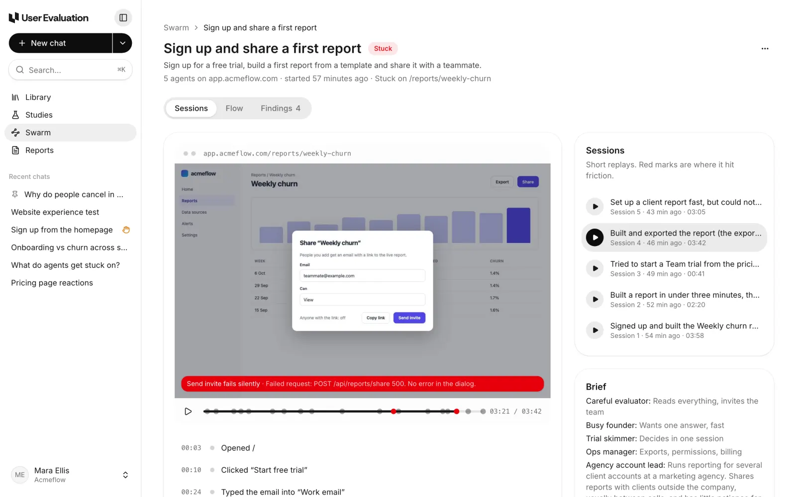796x497 pixels.
Task: Click the Send invite button in the replay
Action: tap(409, 318)
